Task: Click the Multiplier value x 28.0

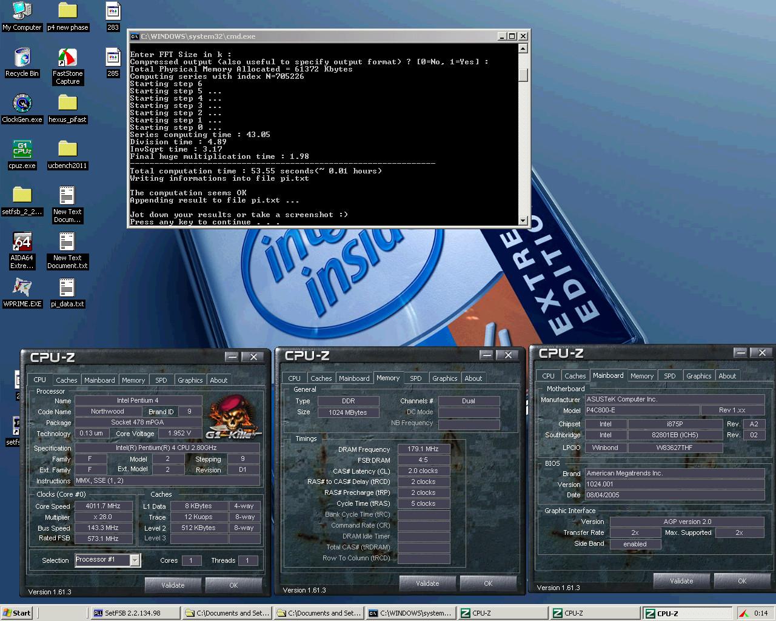Action: point(103,517)
